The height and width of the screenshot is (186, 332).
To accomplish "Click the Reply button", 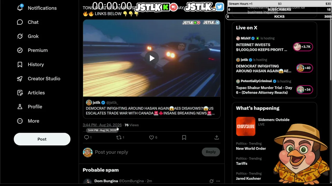I will pyautogui.click(x=211, y=152).
